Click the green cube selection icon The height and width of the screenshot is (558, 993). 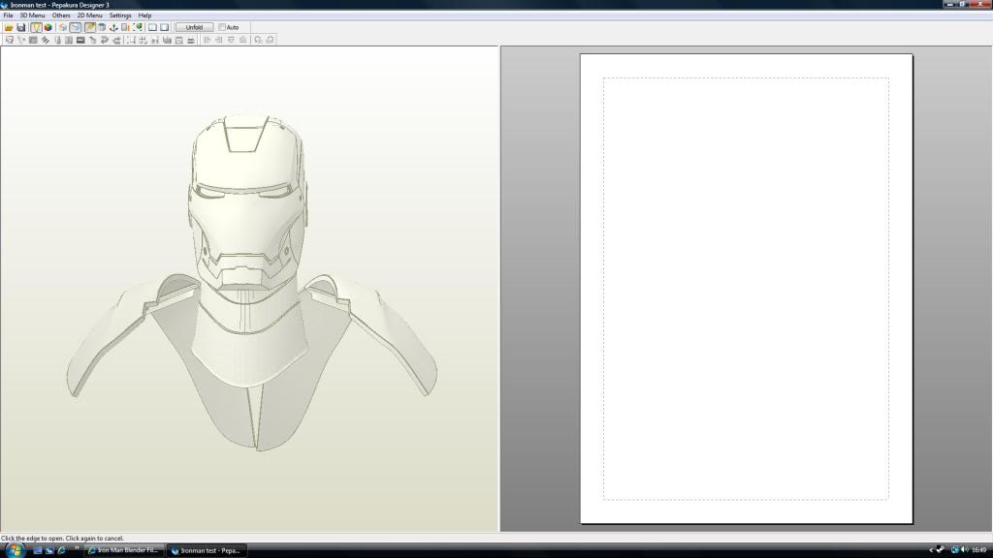click(x=138, y=27)
